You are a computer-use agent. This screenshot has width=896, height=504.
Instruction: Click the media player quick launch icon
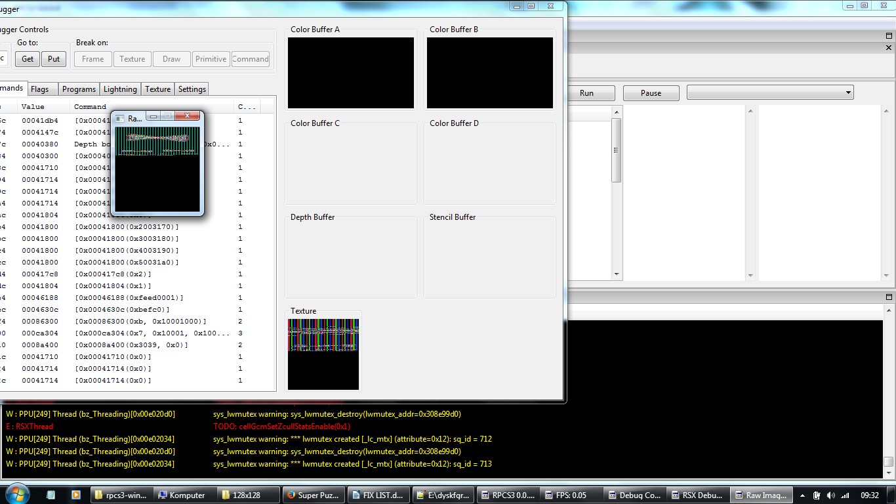pyautogui.click(x=75, y=495)
